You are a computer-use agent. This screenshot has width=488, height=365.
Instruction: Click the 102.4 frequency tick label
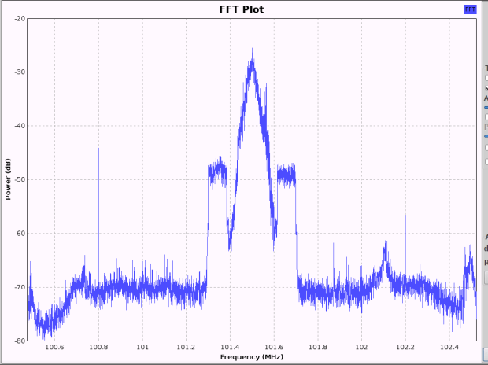tap(449, 347)
